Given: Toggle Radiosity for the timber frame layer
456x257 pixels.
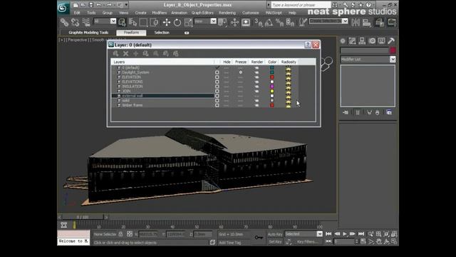Looking at the screenshot, I should tap(288, 105).
